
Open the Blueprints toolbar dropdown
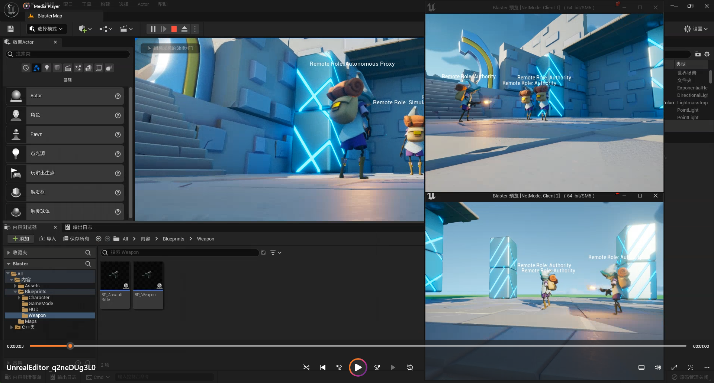[x=106, y=29]
